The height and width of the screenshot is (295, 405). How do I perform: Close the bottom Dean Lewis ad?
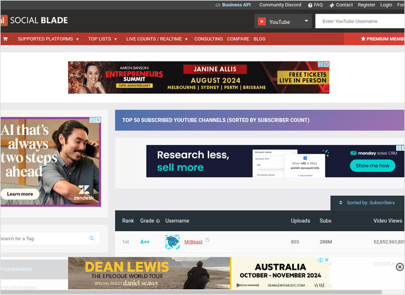point(400,267)
